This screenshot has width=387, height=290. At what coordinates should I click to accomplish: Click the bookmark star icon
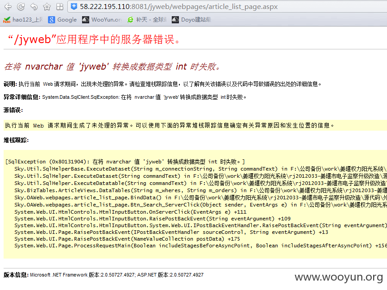47,7
